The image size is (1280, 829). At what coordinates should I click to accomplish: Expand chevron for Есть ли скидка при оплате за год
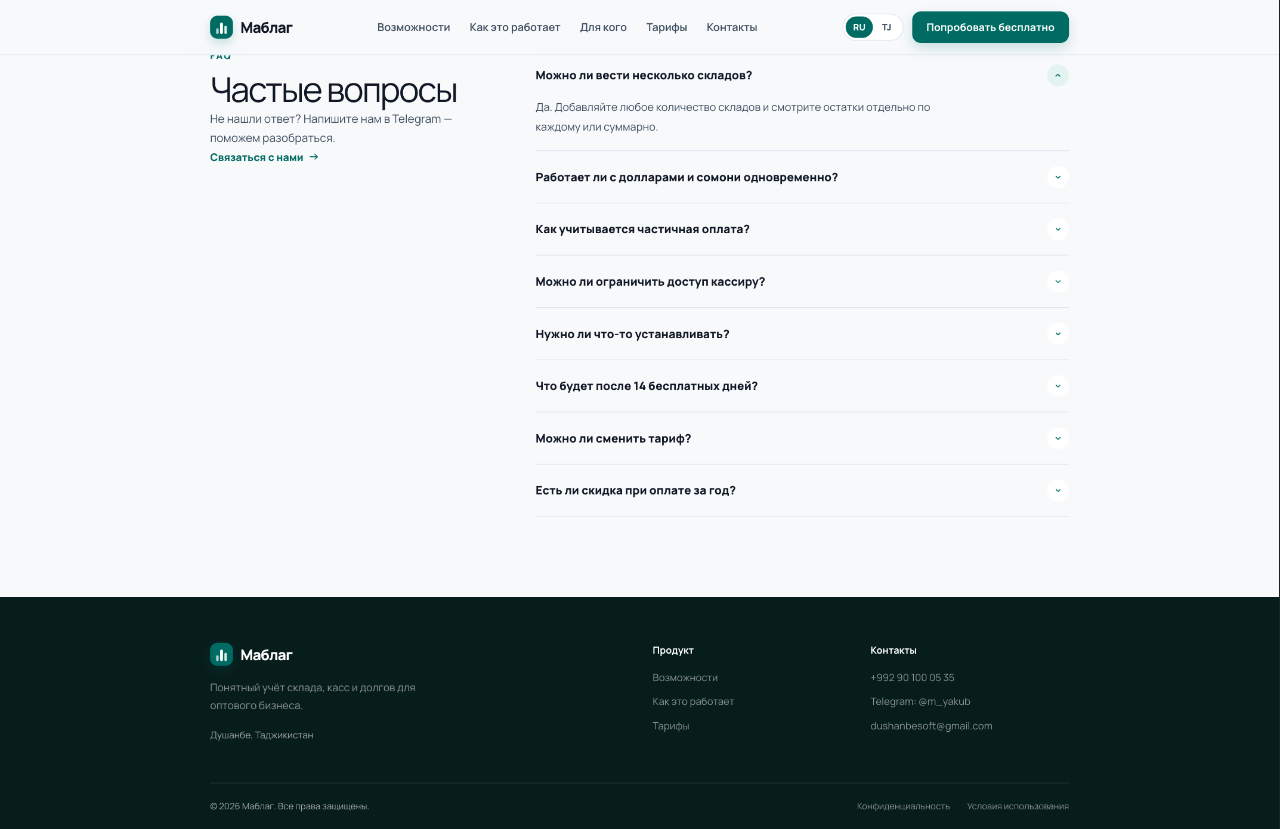[1058, 491]
